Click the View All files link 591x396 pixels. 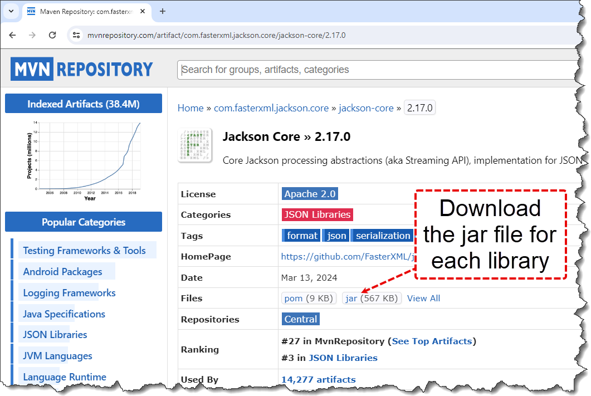[423, 298]
